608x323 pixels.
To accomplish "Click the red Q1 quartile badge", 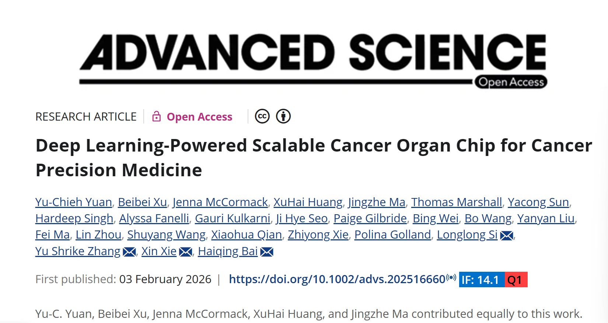I will click(516, 279).
